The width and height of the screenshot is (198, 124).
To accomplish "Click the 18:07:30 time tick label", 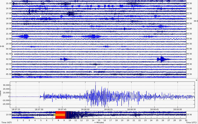I will (x=39, y=109).
